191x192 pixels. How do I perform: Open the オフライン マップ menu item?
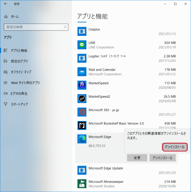coord(21,72)
